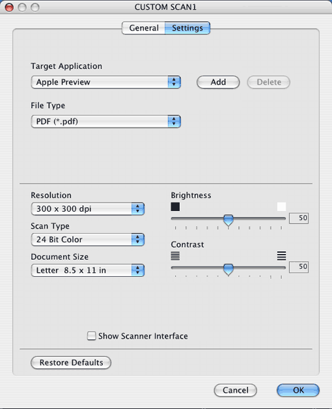This screenshot has width=332, height=409.
Task: Click the Restore Defaults button
Action: 71,363
